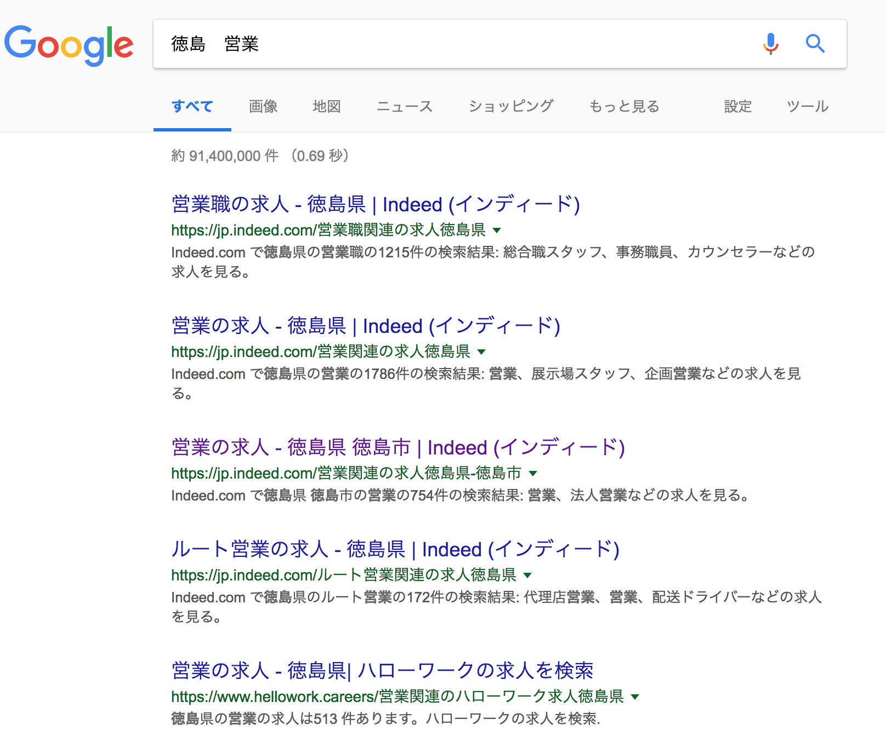Open the ハローワークの求人を検索 result link
The width and height of the screenshot is (886, 748).
pyautogui.click(x=382, y=671)
